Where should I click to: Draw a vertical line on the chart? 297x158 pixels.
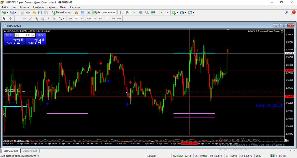coord(18,19)
